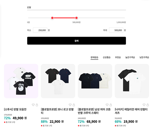Screen dimensions: 153x134
Task: Sort by 신상품순
Action: coord(107,57)
